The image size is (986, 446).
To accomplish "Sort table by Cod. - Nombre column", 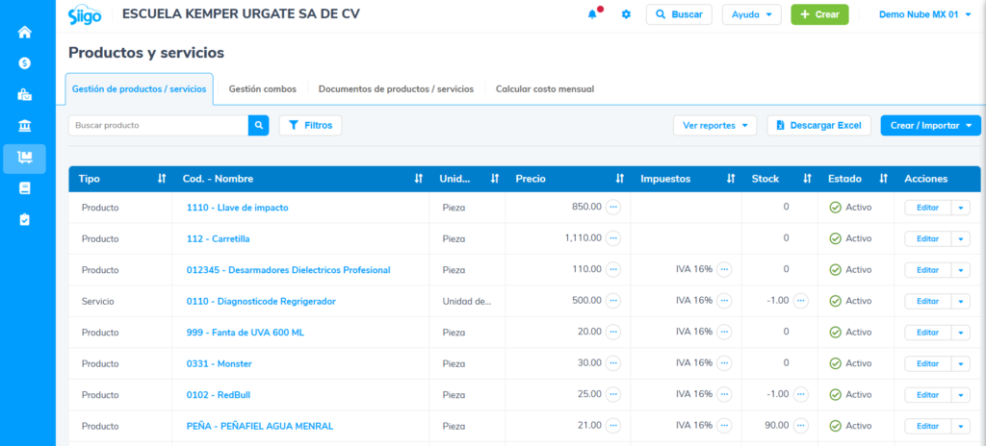I will [x=418, y=179].
